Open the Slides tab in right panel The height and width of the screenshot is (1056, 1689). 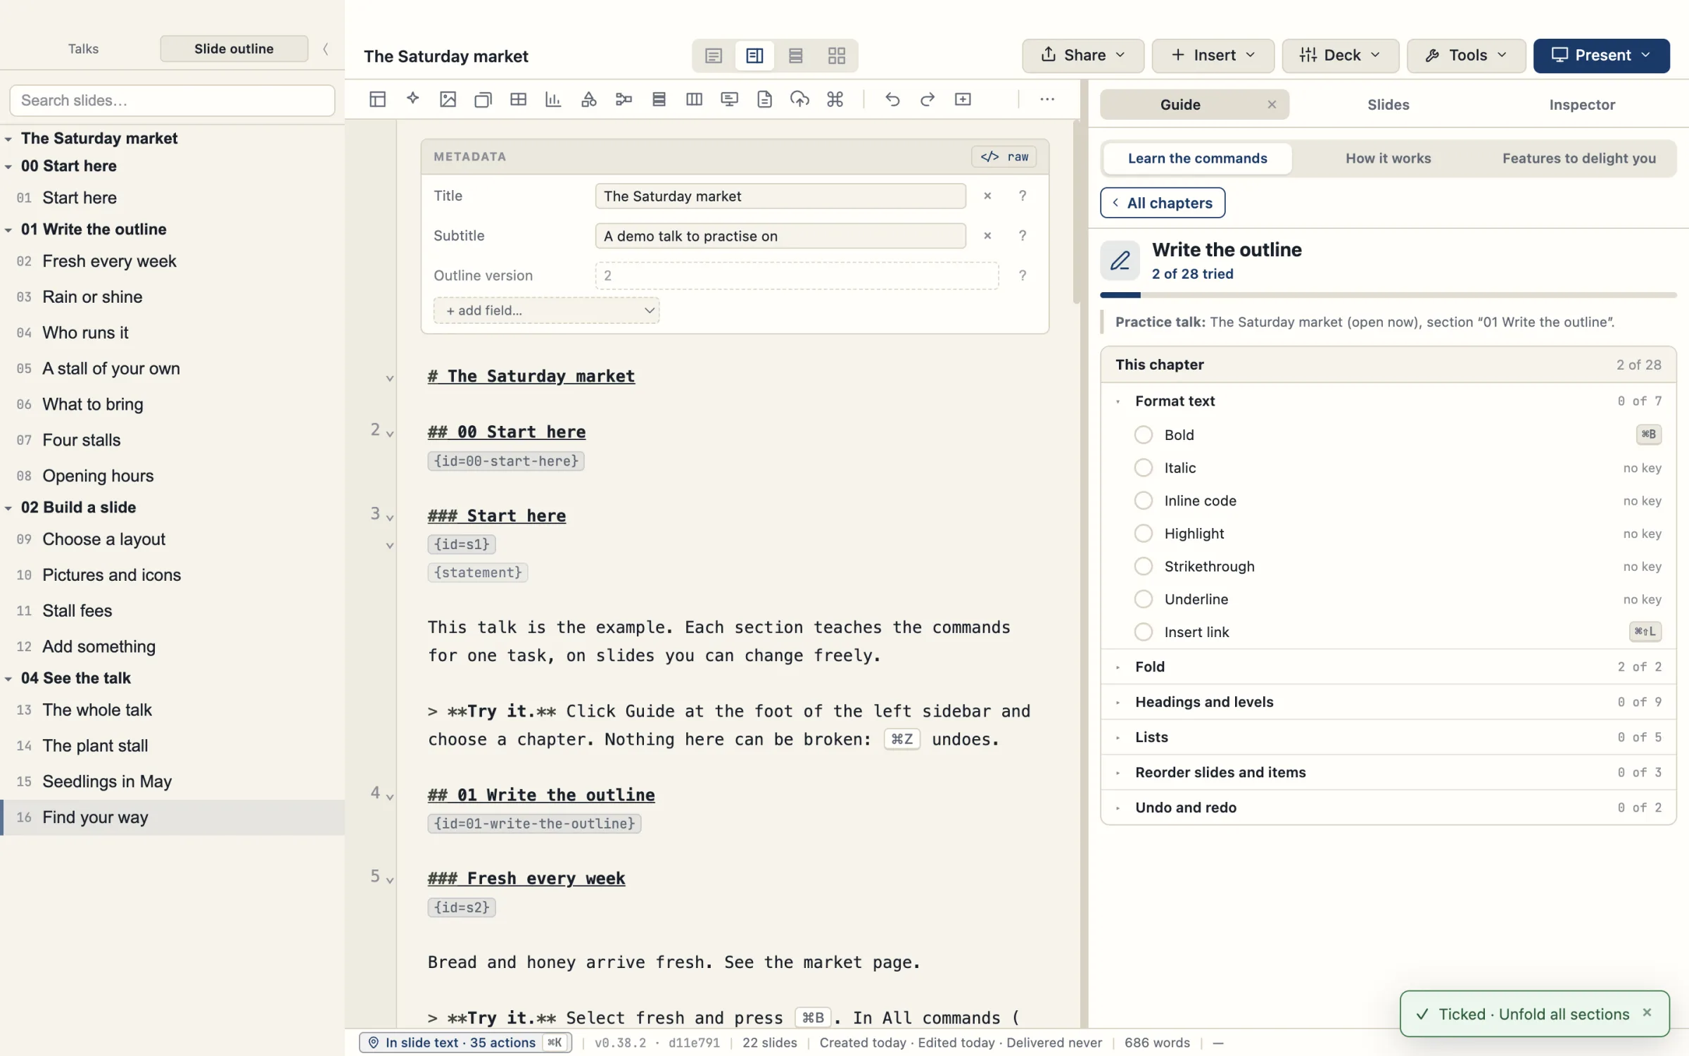click(1388, 105)
